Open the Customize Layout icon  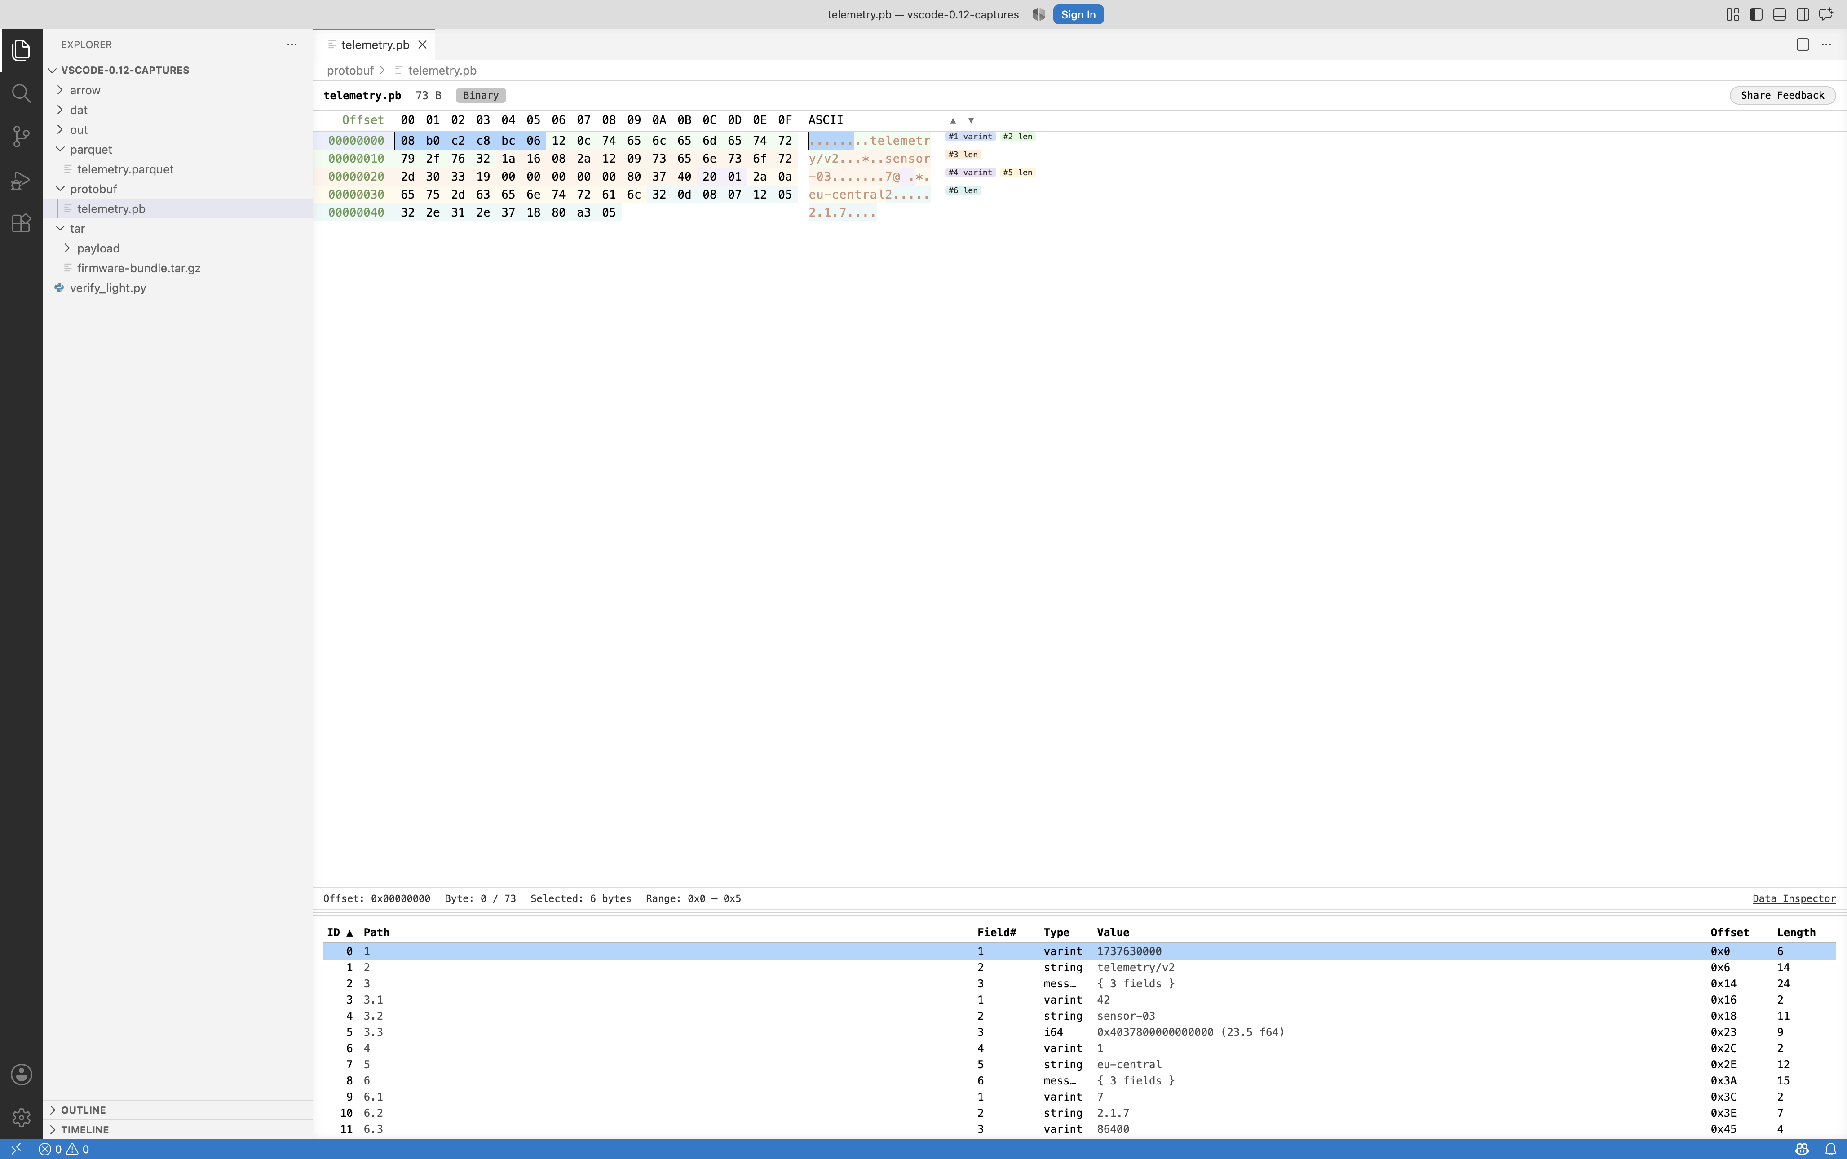(1732, 14)
